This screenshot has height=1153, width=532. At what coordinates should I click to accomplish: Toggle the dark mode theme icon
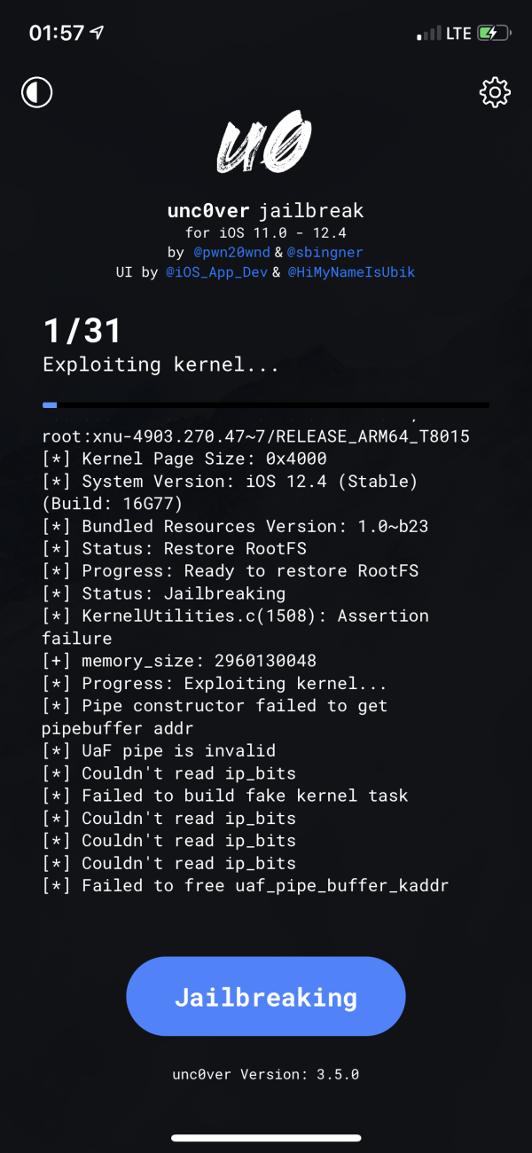pyautogui.click(x=37, y=92)
